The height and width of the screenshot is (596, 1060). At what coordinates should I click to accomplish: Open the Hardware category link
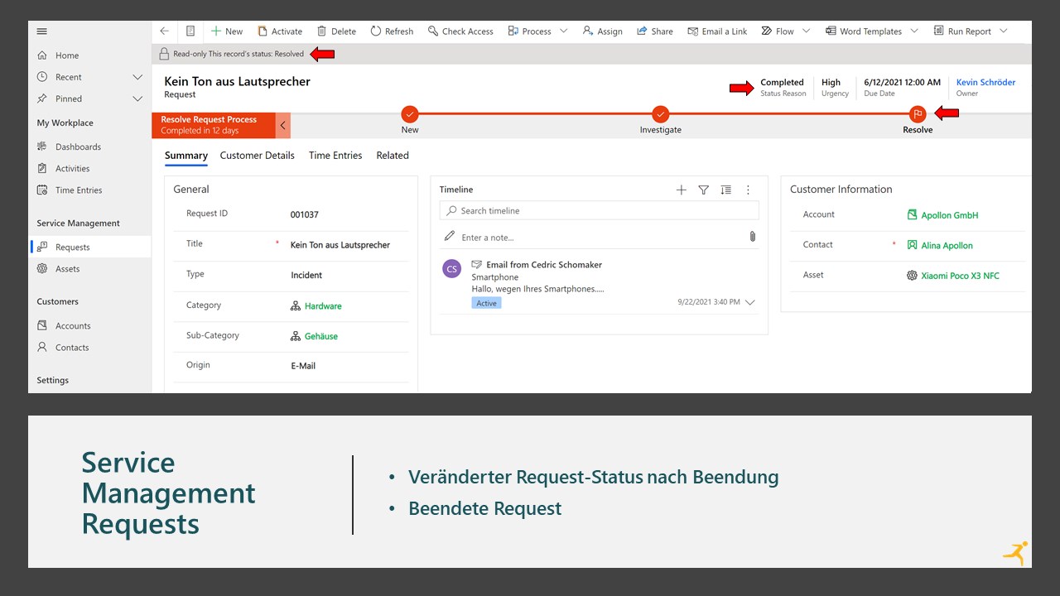coord(323,305)
